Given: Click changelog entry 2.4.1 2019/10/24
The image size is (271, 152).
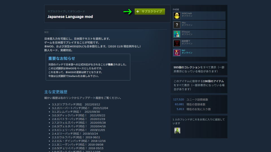Looking at the screenshot, I should 75,133.
